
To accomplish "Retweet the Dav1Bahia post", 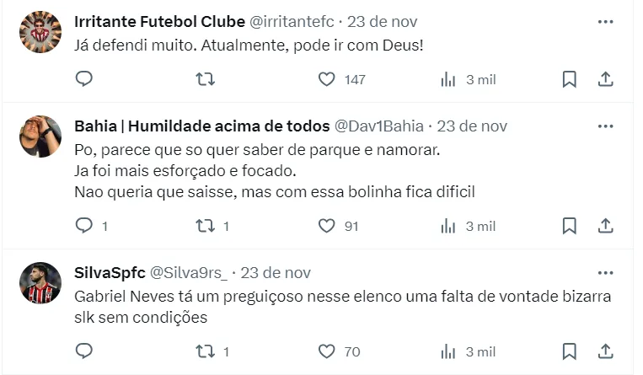I will point(205,226).
